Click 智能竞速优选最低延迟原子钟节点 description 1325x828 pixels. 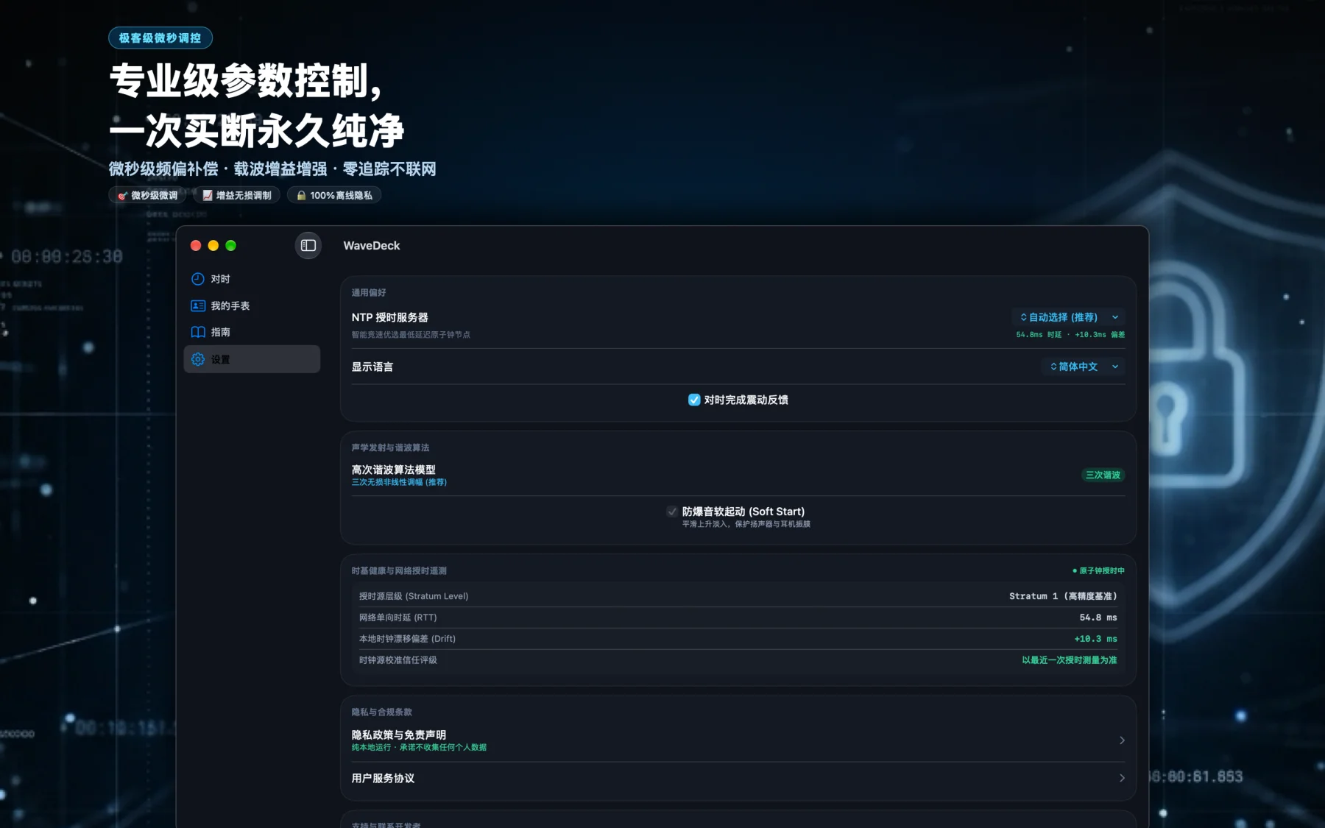click(x=411, y=335)
